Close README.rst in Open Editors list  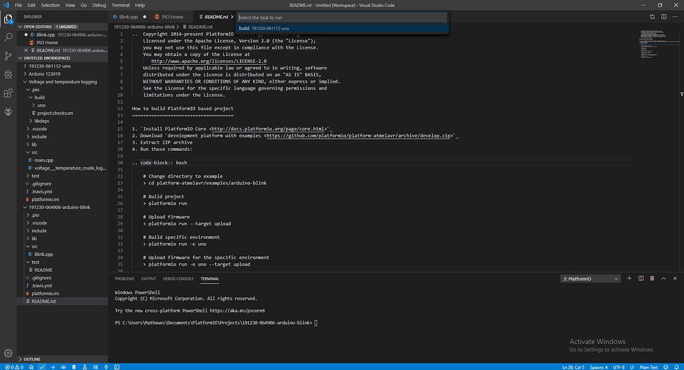point(26,50)
